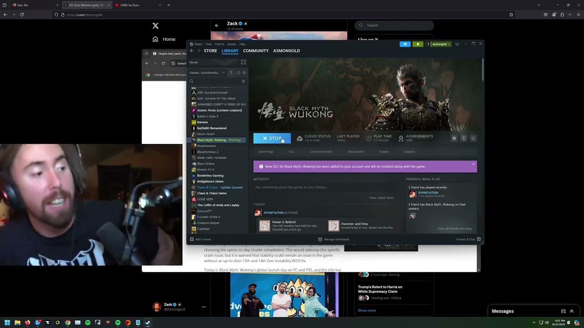
Task: Open Support link for Wukong
Action: point(410,152)
